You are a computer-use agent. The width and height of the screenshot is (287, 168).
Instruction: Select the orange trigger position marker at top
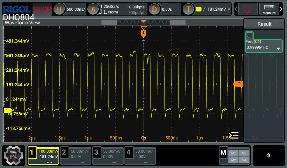pos(143,33)
